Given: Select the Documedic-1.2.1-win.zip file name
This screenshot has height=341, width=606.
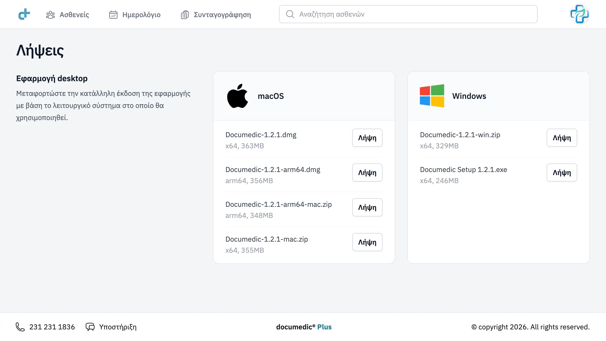Looking at the screenshot, I should [460, 135].
